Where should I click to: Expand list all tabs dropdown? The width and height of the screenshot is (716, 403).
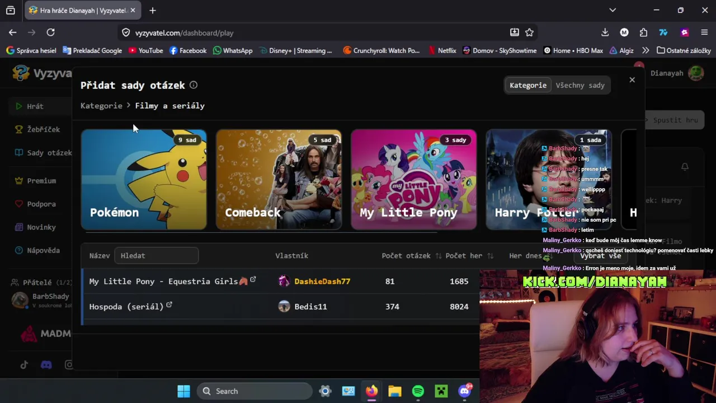(613, 10)
